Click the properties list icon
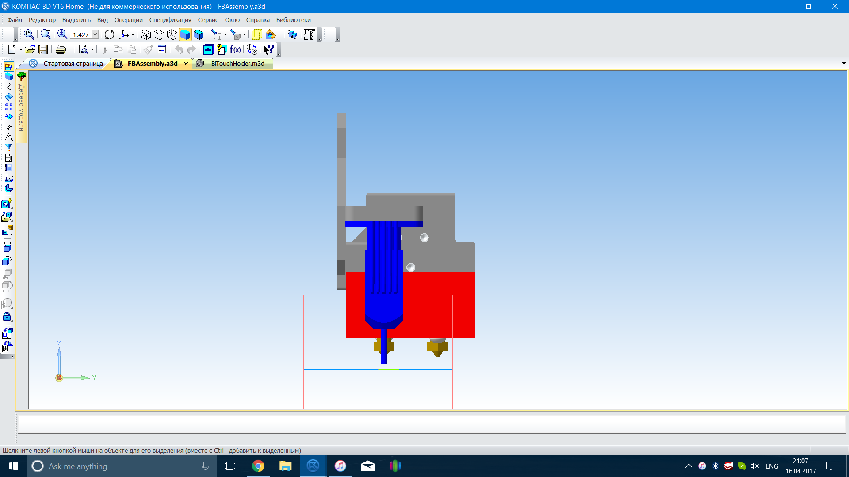This screenshot has height=477, width=849. [162, 49]
